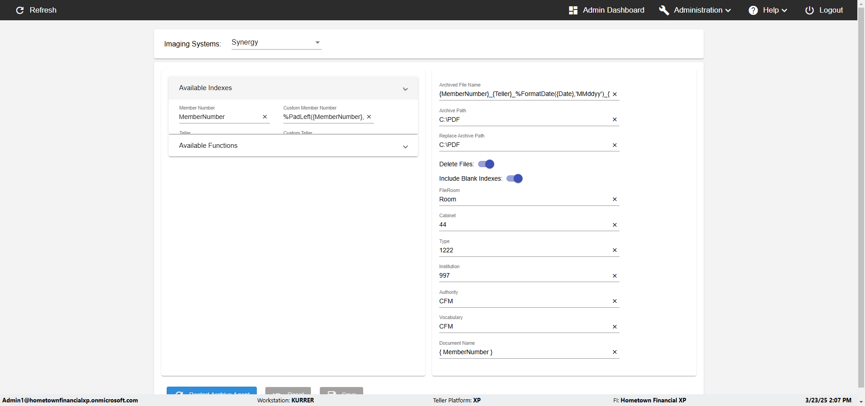Screen dimensions: 865x406
Task: Clear the Cabinet field value
Action: 615,225
